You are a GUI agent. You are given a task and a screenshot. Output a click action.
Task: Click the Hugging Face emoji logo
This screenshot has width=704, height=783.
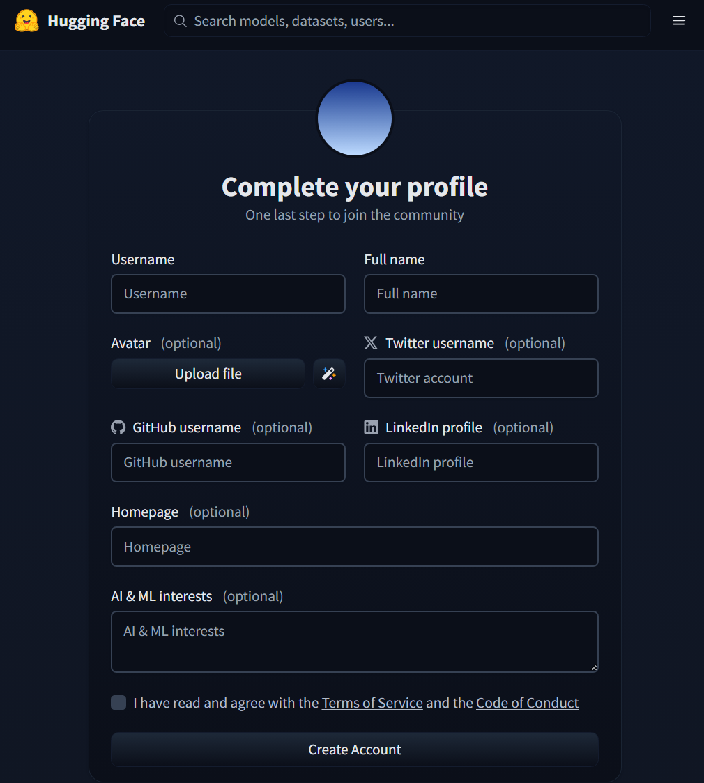click(x=26, y=21)
